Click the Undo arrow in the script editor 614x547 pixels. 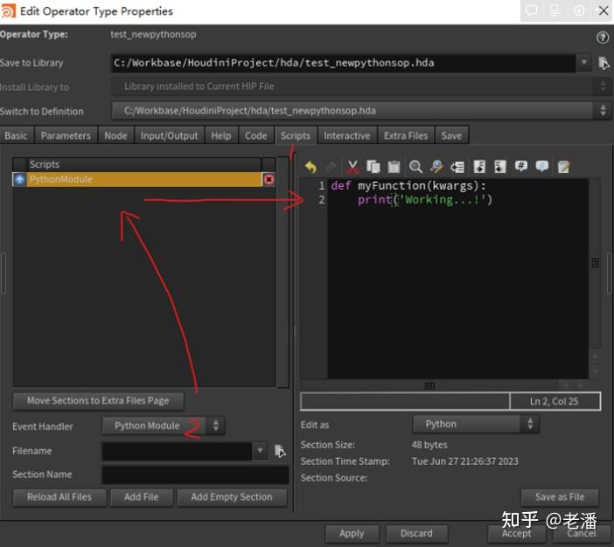click(x=310, y=167)
